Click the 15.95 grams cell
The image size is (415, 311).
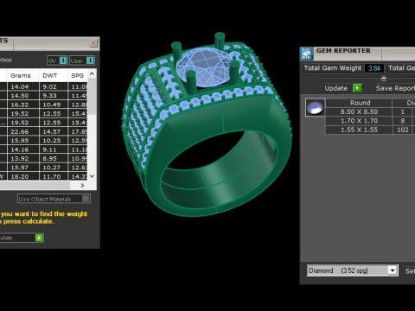click(x=22, y=141)
